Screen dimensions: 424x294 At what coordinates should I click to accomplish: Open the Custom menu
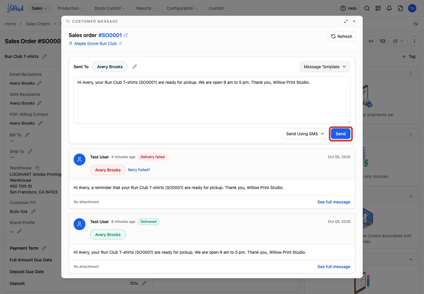point(218,8)
